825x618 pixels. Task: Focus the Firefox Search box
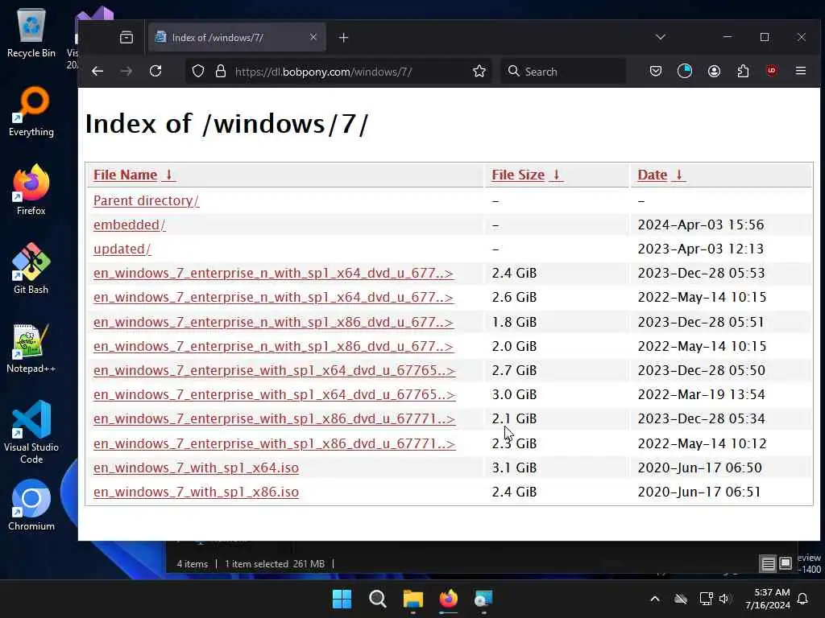[x=563, y=72]
